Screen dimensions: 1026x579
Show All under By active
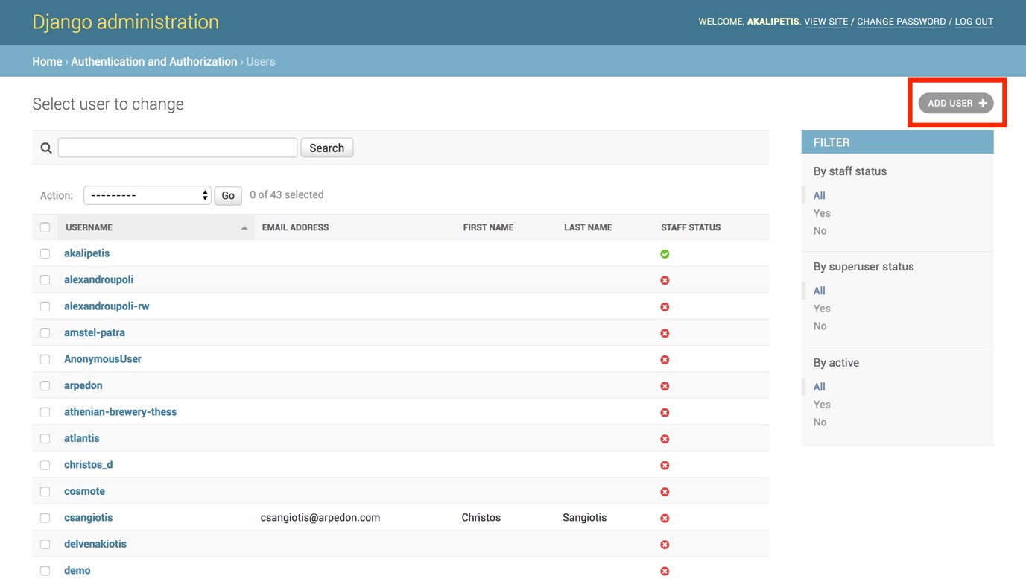click(x=819, y=387)
